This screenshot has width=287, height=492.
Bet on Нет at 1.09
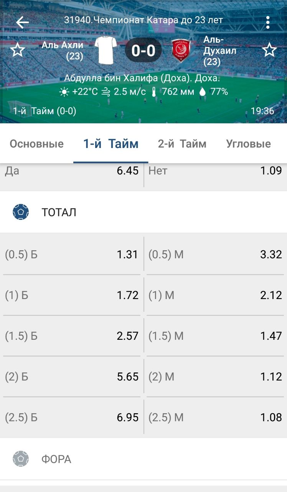[x=215, y=171]
